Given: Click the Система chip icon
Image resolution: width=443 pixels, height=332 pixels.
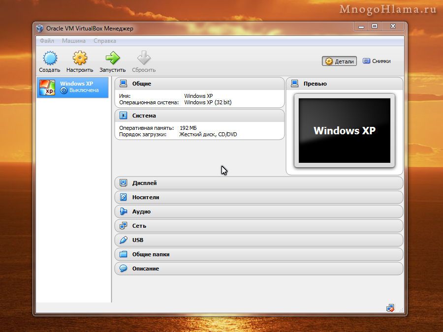Looking at the screenshot, I should (123, 115).
